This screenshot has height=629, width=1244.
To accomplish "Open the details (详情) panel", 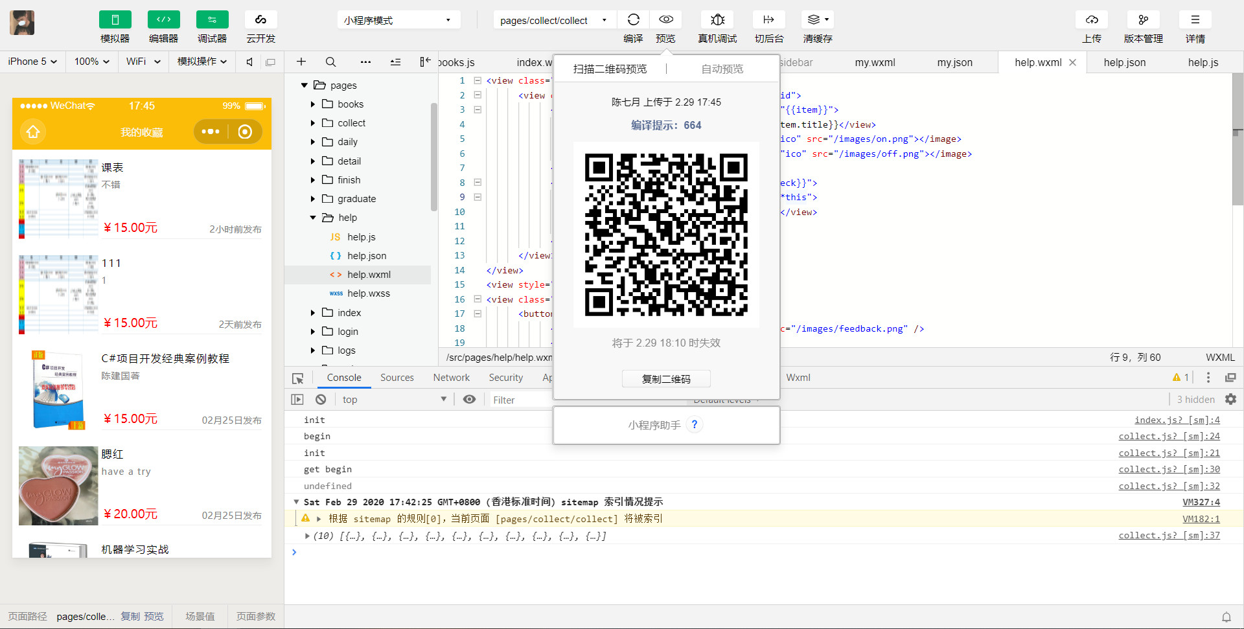I will 1195,20.
